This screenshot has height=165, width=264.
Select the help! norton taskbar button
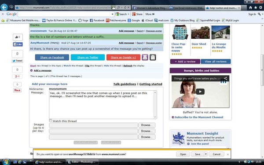[50, 162]
